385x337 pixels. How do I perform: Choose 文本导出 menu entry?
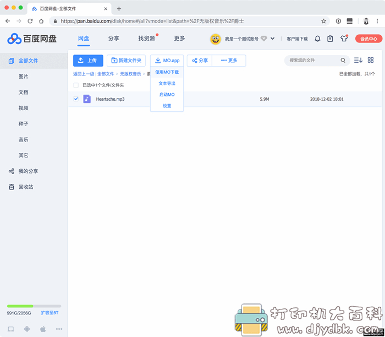(x=167, y=83)
